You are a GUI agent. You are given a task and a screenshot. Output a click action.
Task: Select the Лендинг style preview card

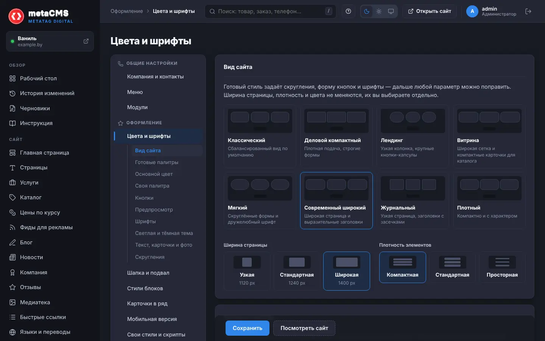[x=413, y=136]
